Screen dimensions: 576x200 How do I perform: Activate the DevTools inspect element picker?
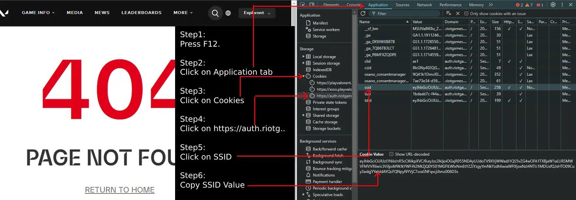pyautogui.click(x=302, y=5)
